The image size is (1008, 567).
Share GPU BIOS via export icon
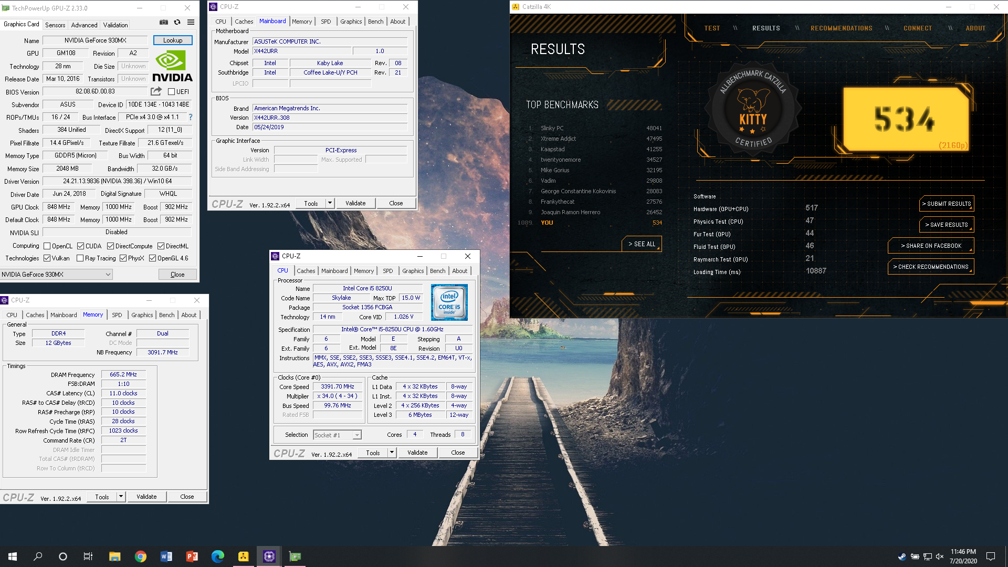(x=156, y=91)
